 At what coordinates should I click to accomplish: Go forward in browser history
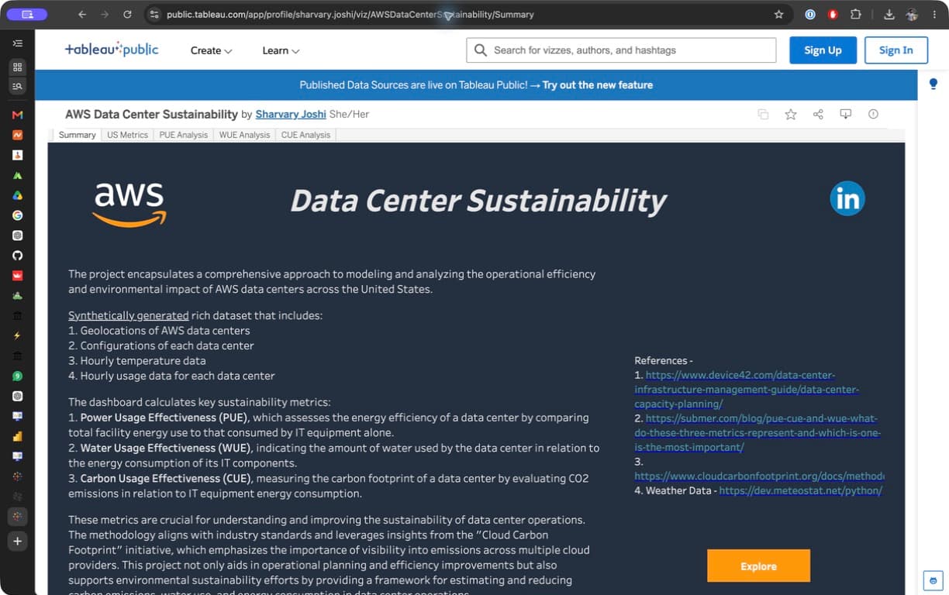pos(105,15)
